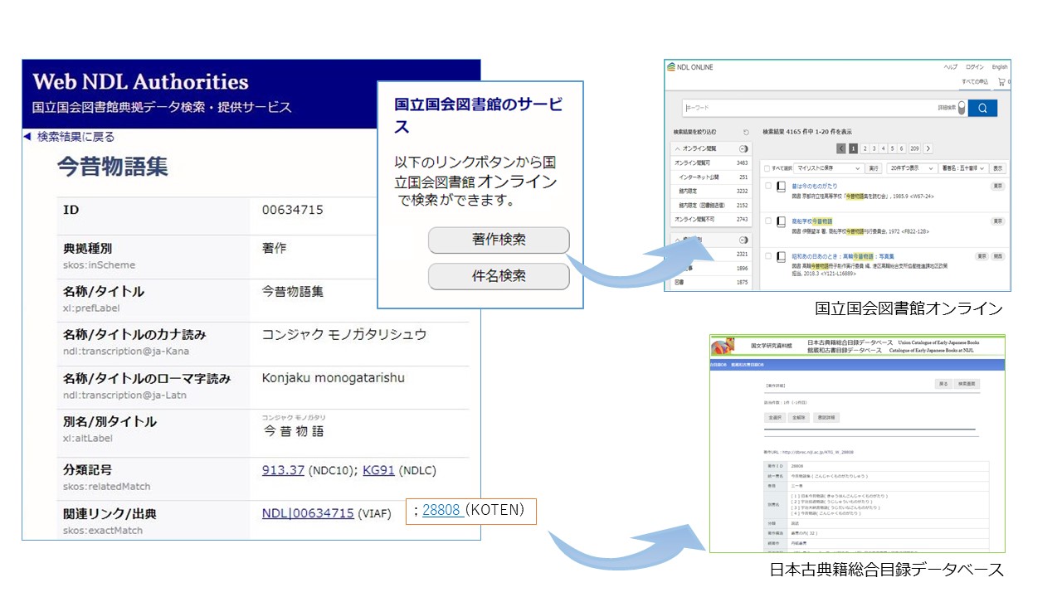The width and height of the screenshot is (1062, 597).
Task: Tick checkbox for 昔は今のものがたり result
Action: (767, 186)
